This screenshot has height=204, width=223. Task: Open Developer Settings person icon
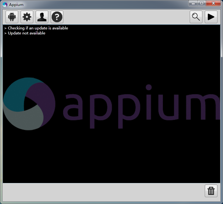click(x=42, y=17)
